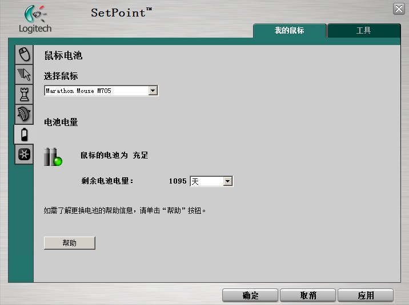Click the 取消 cancel button

click(x=308, y=295)
